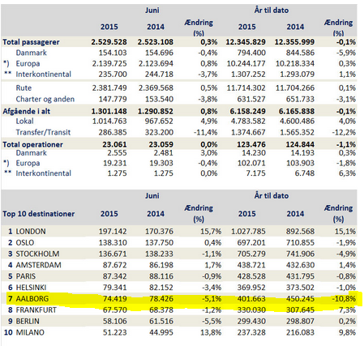This screenshot has height=346, width=364.
Task: Click the Rute row label
Action: [24, 88]
